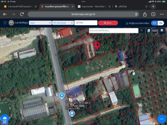Close the topones Google search tab
The height and width of the screenshot is (125, 167).
tap(110, 7)
